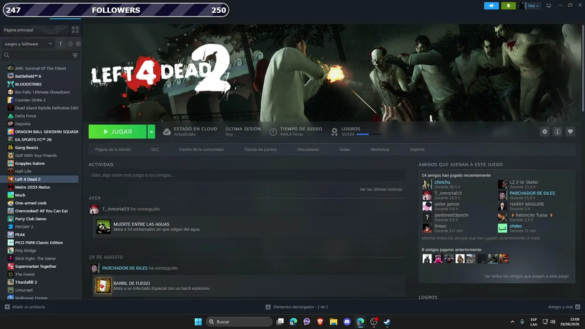Open the dropdown arrow beside Jugar
The image size is (585, 329).
coord(151,132)
